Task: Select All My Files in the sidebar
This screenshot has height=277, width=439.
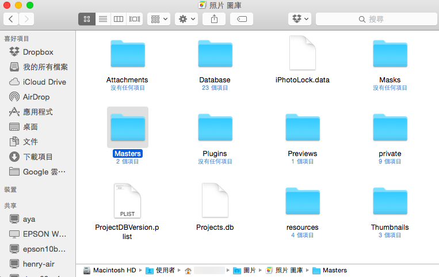Action: pos(38,67)
